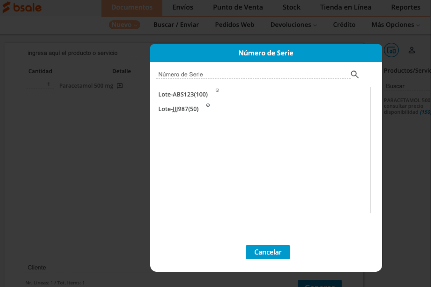Focus the Número de Serie search field

[x=253, y=74]
